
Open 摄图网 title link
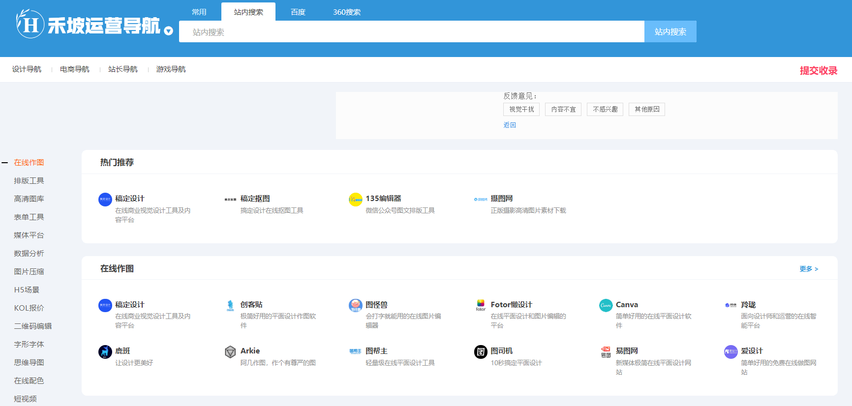(502, 199)
